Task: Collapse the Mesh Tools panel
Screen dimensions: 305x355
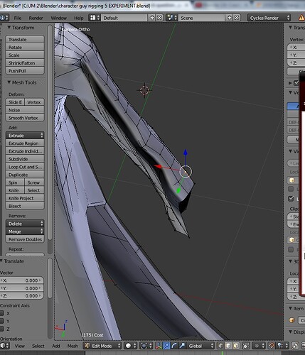Action: point(9,82)
